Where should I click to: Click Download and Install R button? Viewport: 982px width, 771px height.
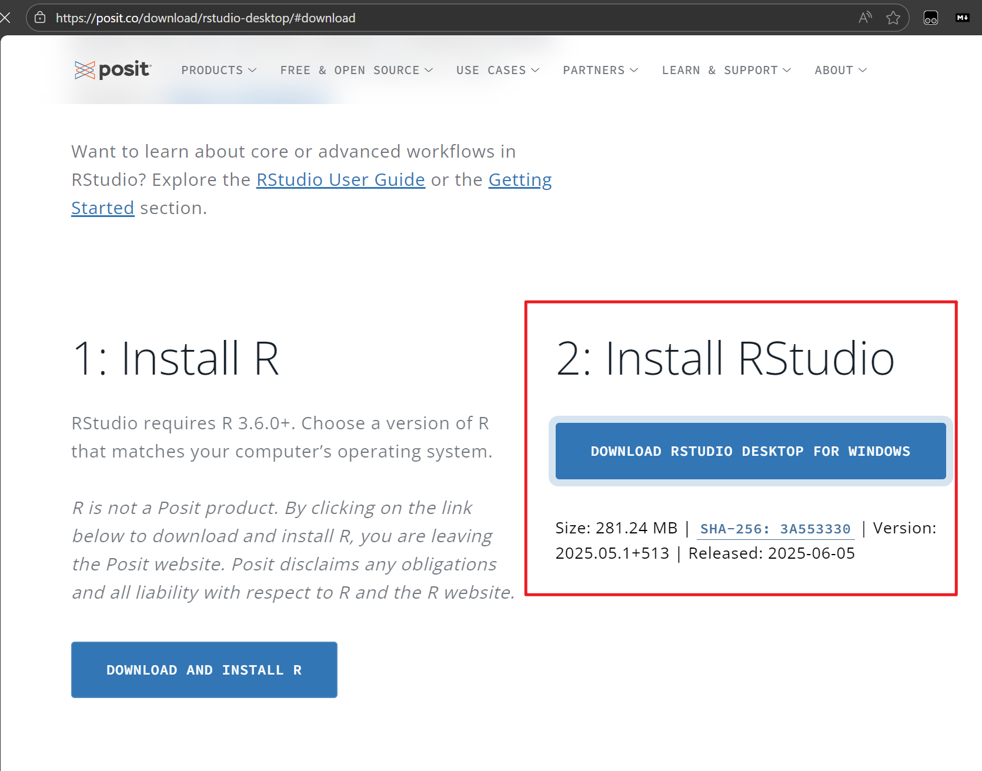(x=204, y=670)
